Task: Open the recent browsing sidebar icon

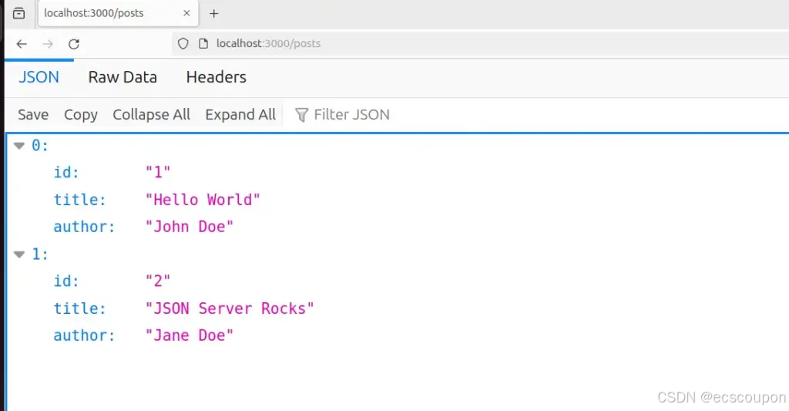Action: (18, 13)
